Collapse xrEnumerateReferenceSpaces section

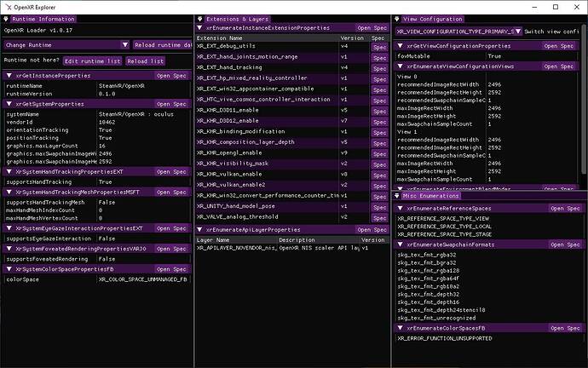[401, 208]
